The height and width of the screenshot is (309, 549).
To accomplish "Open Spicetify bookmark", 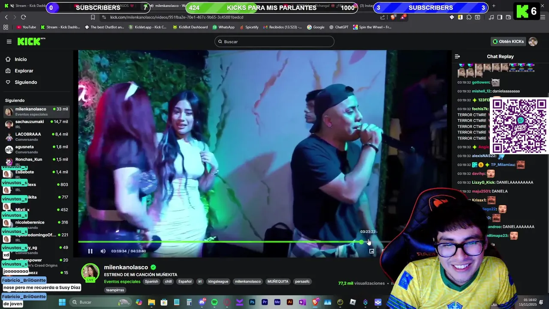I will coord(249,27).
